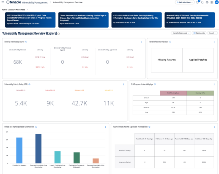219x174 pixels.
Task: Open the Export dropdown
Action: click(212, 33)
